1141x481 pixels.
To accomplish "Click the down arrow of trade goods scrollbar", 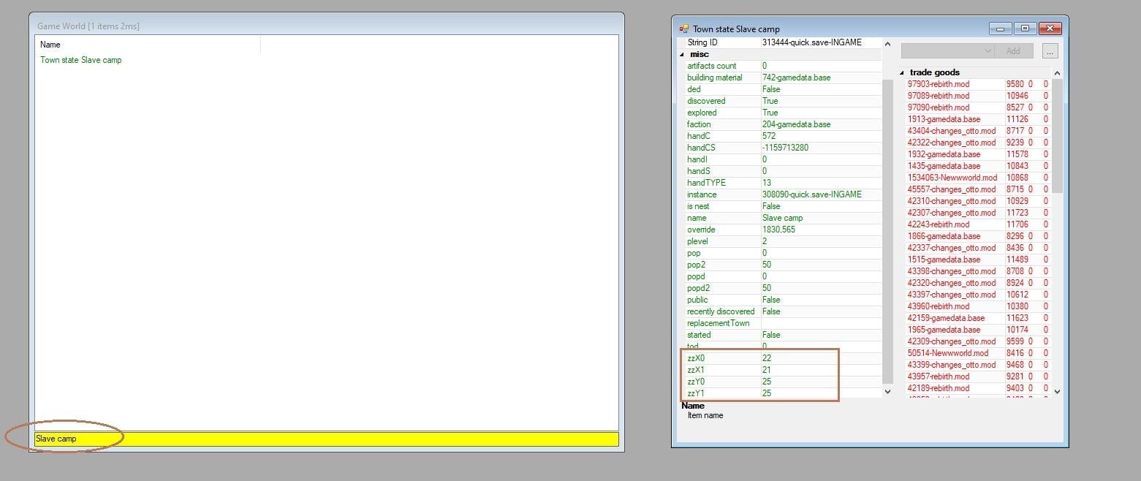I will click(1057, 392).
